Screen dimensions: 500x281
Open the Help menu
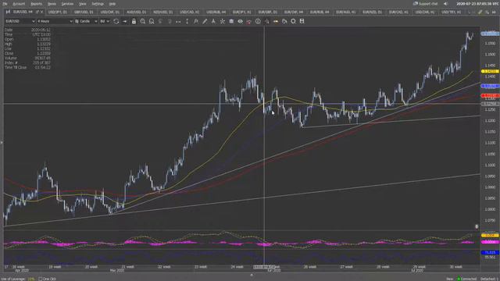112,4
